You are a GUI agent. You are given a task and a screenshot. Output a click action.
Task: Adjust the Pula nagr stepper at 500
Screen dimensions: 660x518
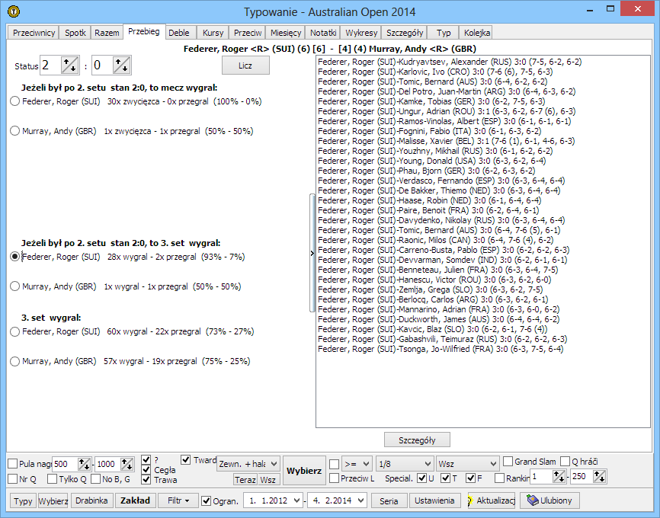click(x=84, y=464)
